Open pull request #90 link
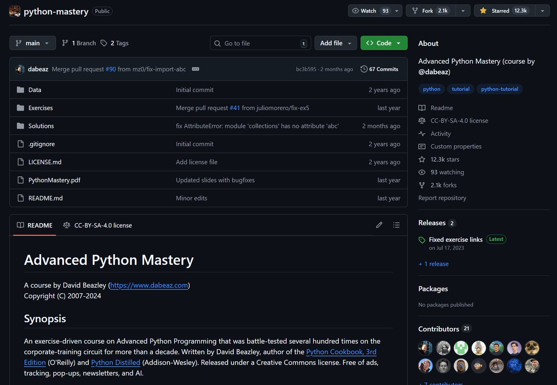Screen dimensions: 557x385 click(x=111, y=69)
